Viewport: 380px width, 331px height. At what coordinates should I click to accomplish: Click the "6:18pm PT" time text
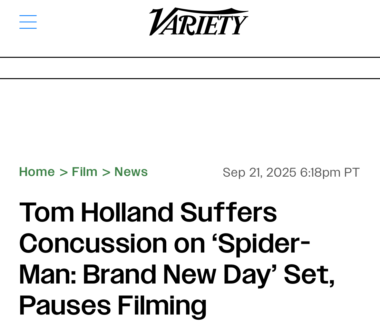pyautogui.click(x=329, y=172)
